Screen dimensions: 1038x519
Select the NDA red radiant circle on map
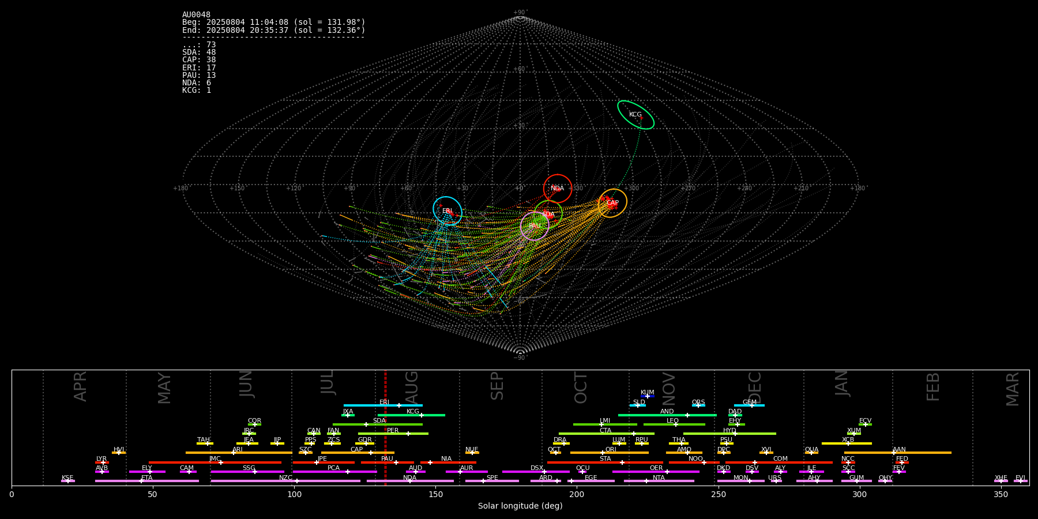coord(558,189)
